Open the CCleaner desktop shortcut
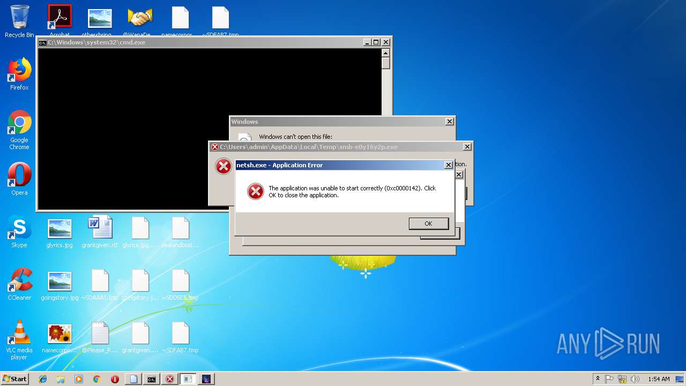Viewport: 686px width, 386px height. pos(19,284)
